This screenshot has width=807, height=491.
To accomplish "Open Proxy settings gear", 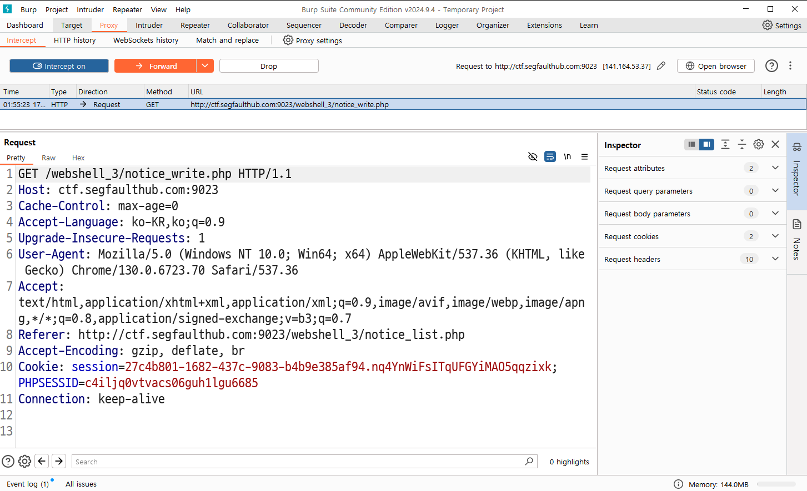I will coord(288,40).
